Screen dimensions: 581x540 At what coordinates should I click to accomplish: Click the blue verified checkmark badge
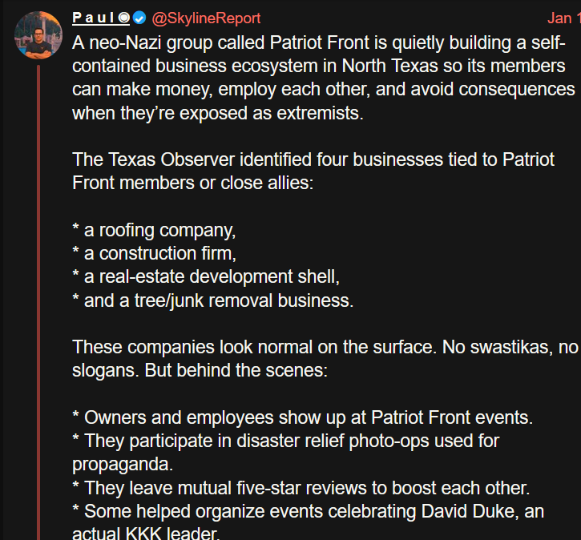pyautogui.click(x=139, y=18)
